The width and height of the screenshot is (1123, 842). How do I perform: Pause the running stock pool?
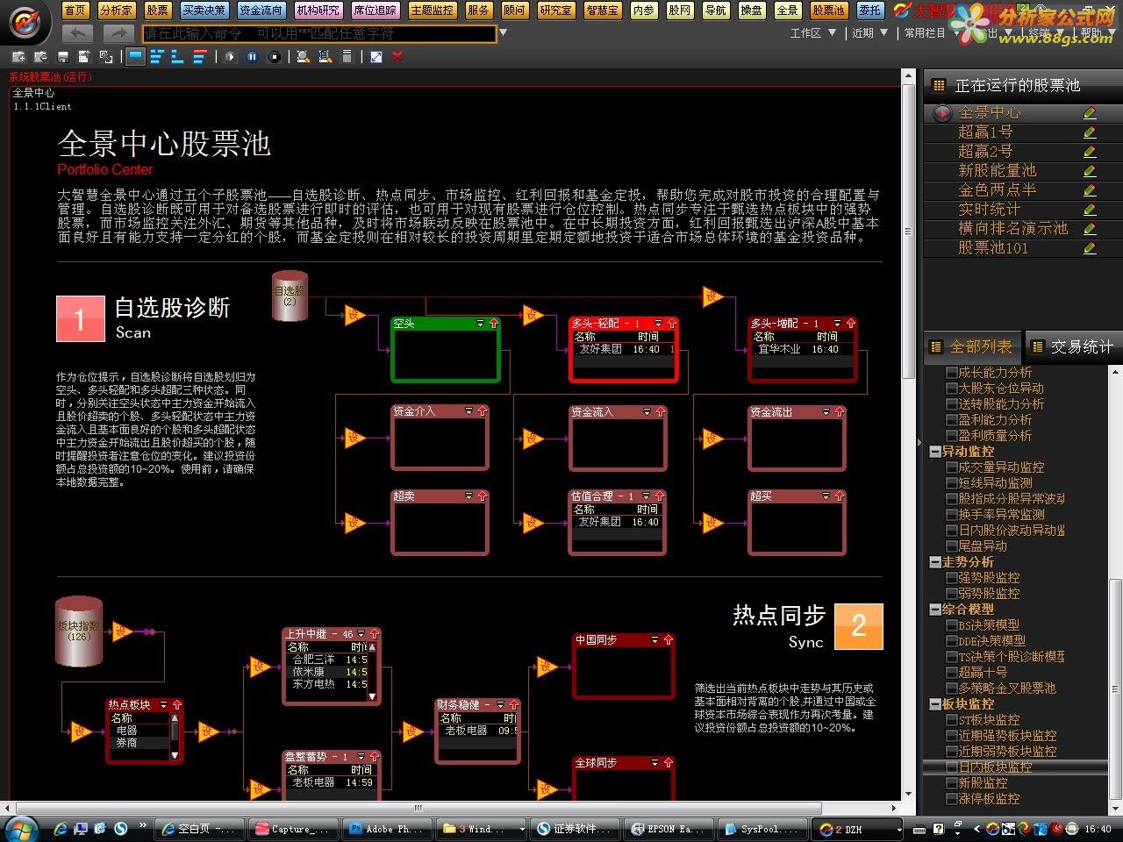click(x=253, y=57)
